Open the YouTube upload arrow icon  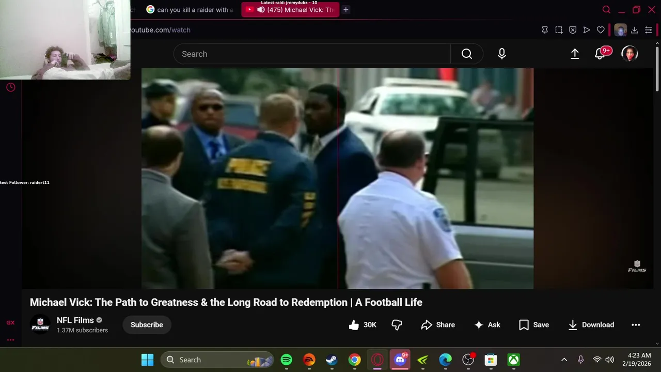575,54
